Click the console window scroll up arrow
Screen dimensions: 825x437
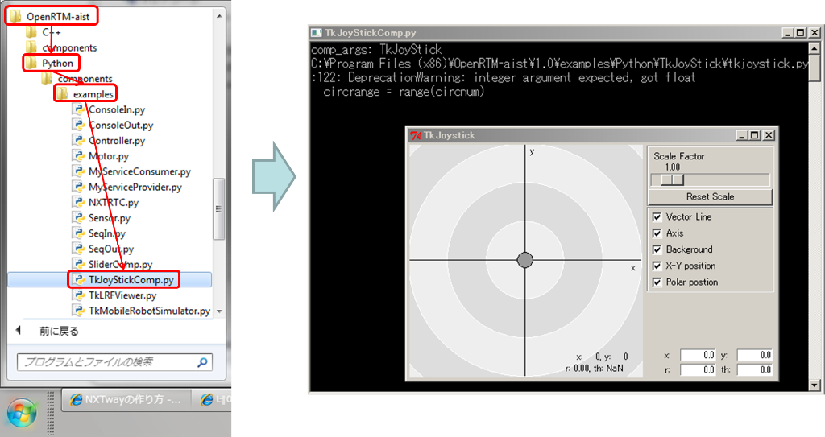[x=814, y=48]
